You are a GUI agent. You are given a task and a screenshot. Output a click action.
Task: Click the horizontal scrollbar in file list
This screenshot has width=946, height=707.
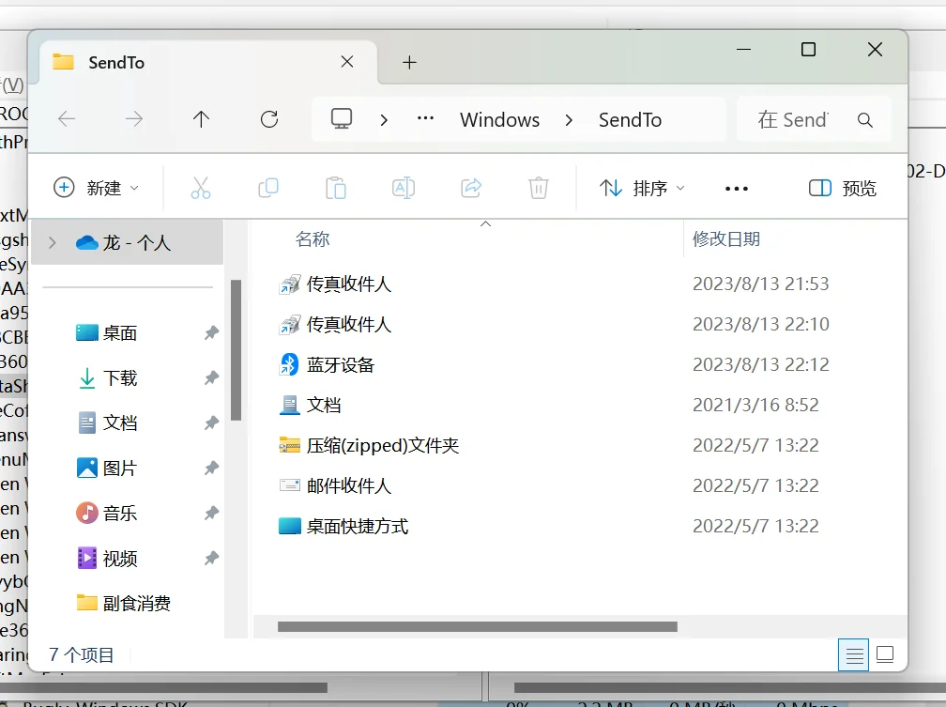[x=477, y=626]
